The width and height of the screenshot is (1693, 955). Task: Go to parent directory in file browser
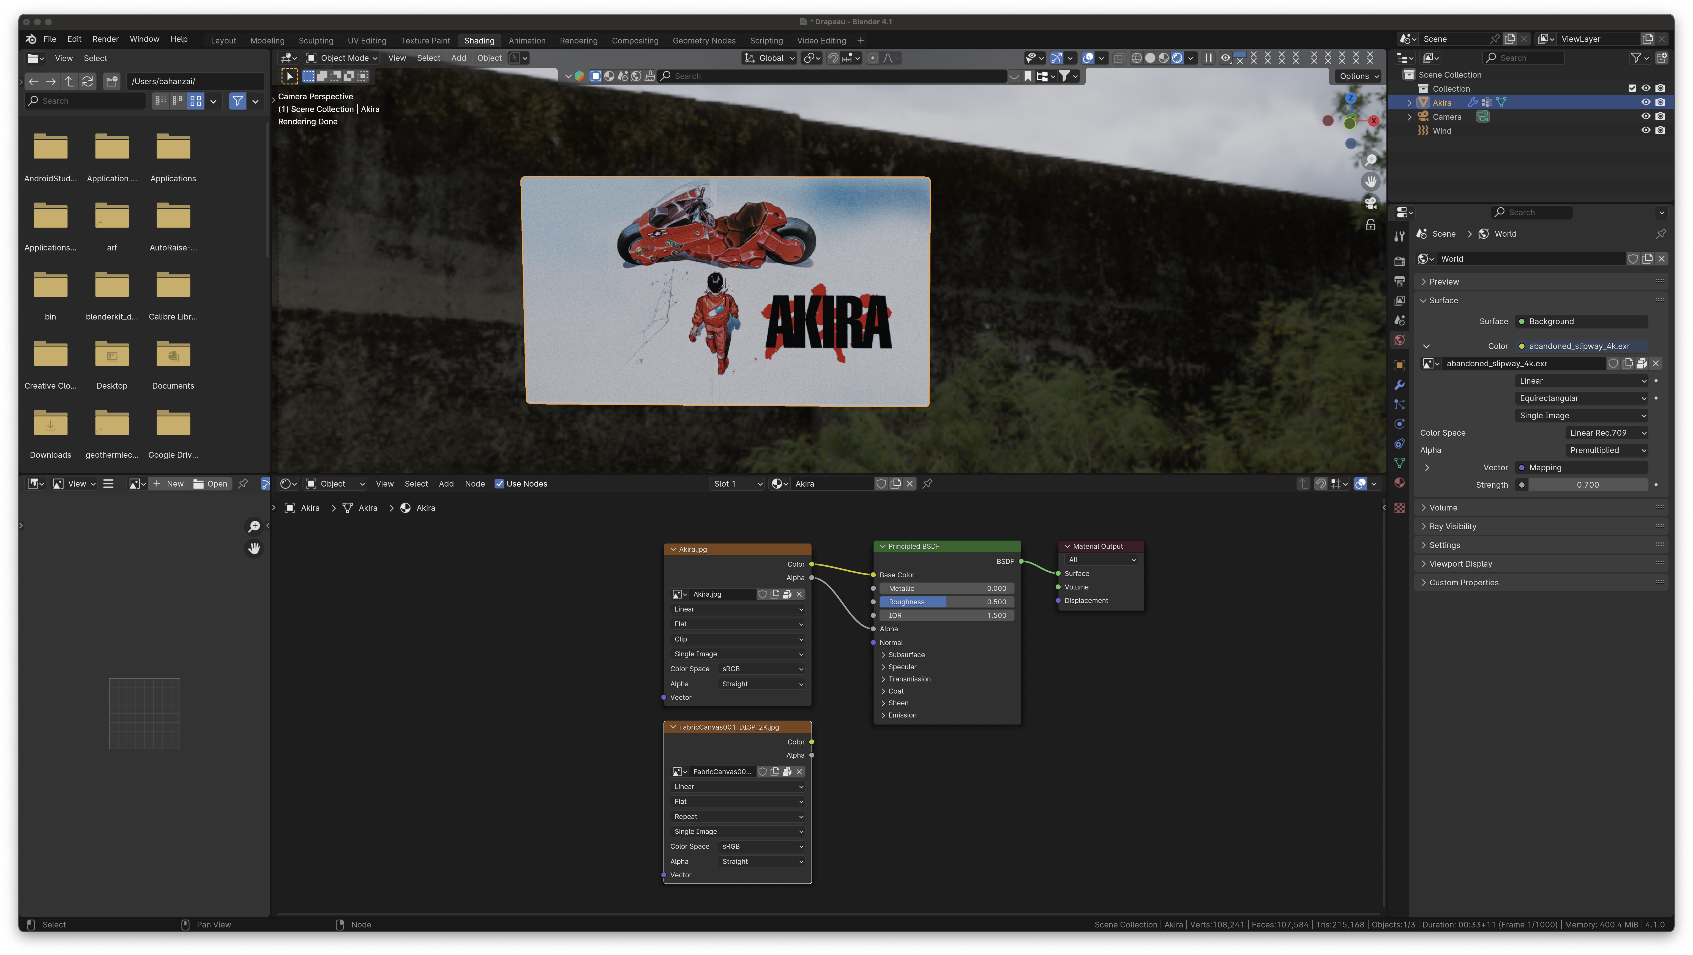coord(69,81)
